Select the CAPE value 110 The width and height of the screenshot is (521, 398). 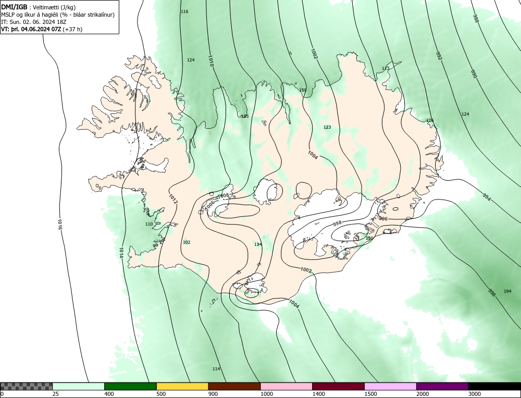[149, 224]
